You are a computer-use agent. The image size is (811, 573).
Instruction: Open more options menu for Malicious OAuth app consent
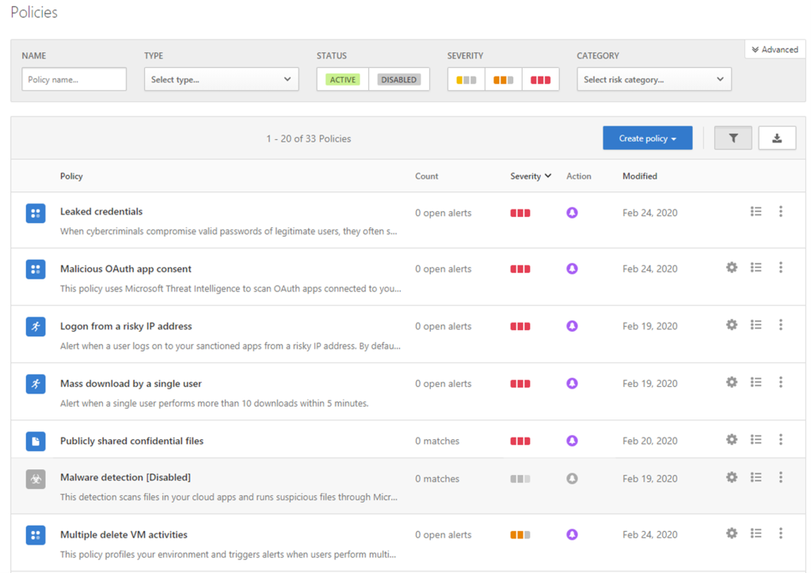tap(781, 268)
